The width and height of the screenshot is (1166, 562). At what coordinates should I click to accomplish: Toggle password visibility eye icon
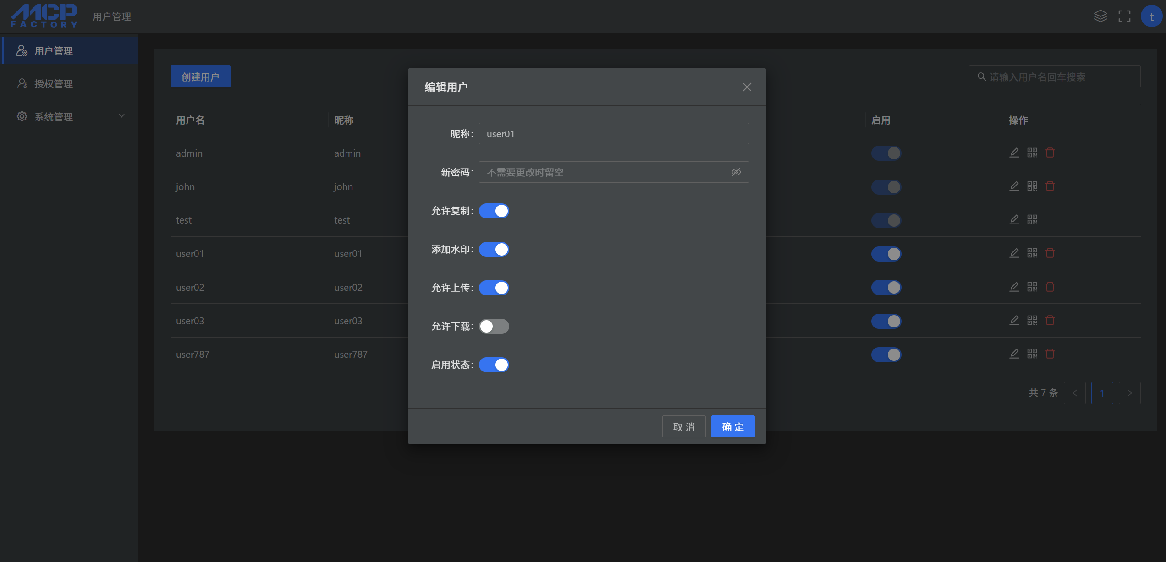tap(736, 172)
